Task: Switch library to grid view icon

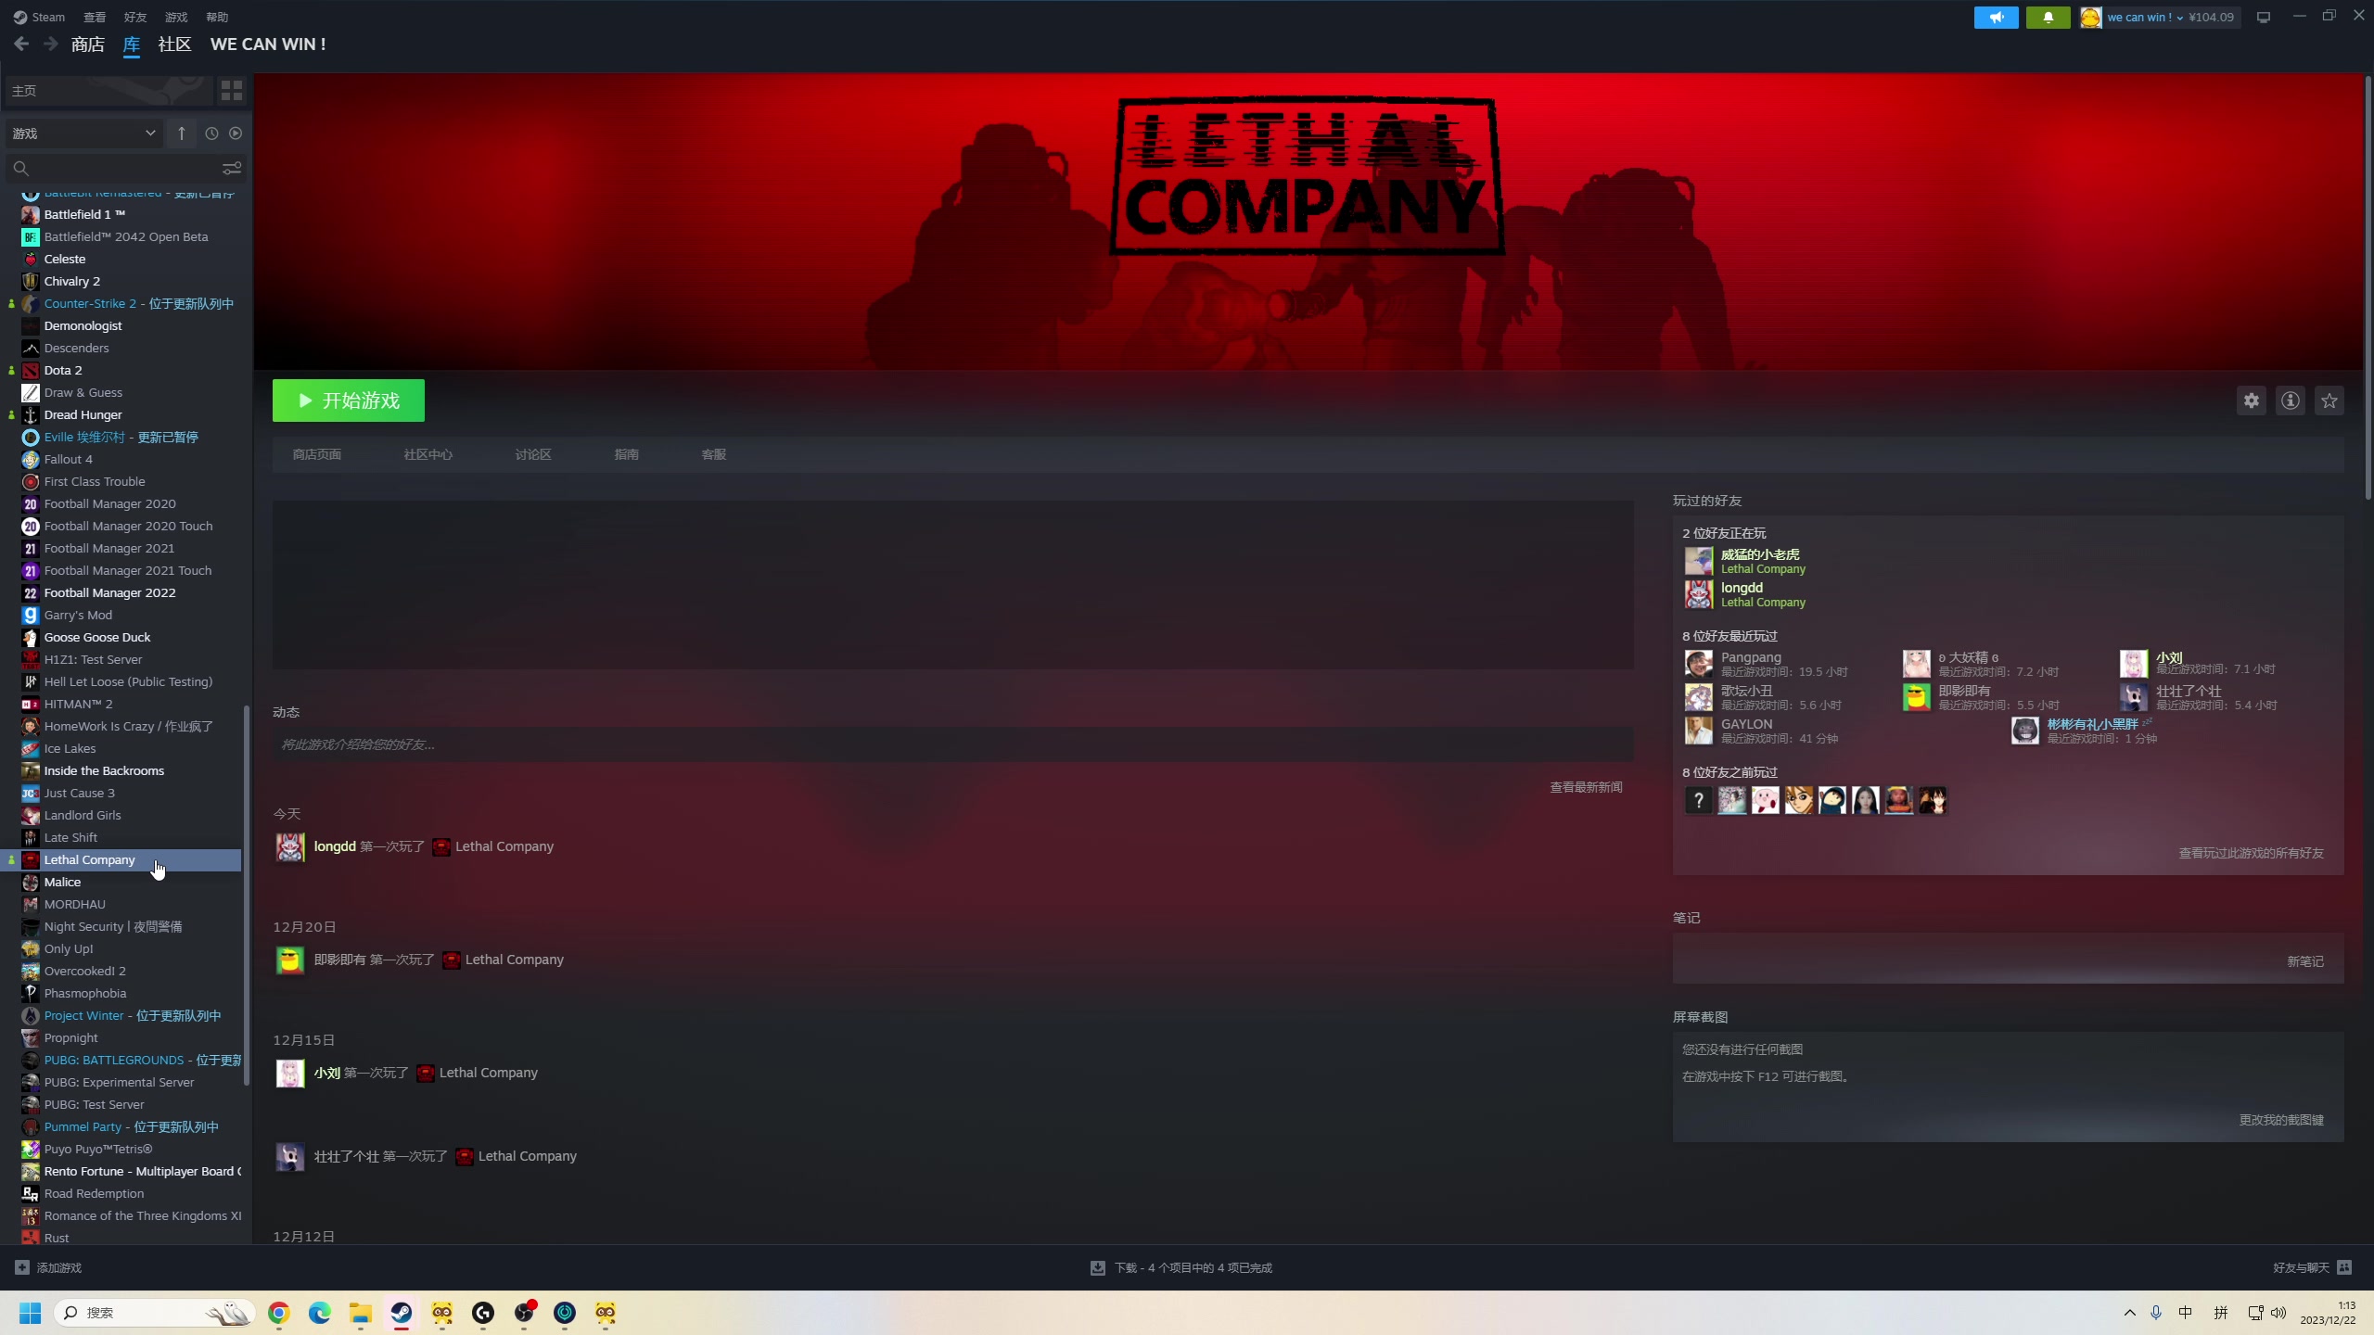Action: [x=231, y=90]
